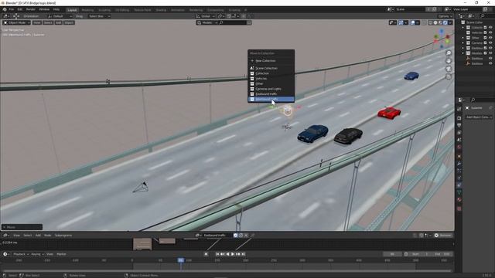Switch to the Sculpting workspace tab

click(104, 10)
